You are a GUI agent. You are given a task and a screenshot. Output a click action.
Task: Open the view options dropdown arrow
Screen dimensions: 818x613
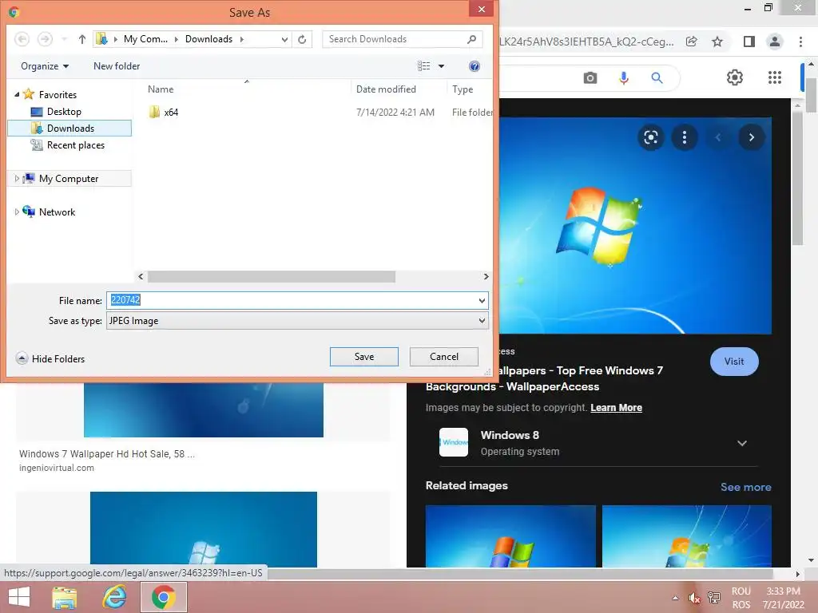click(441, 66)
